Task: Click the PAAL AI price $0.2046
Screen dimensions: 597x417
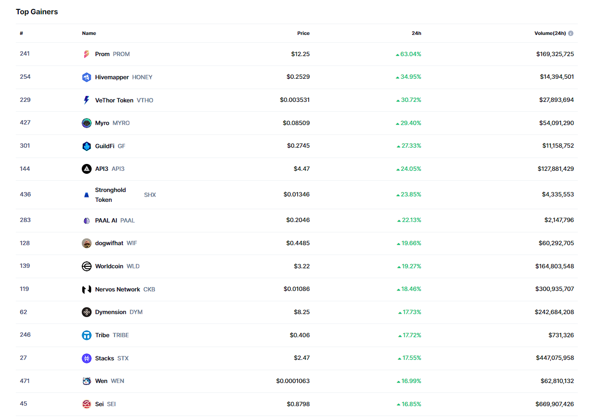Action: point(298,220)
